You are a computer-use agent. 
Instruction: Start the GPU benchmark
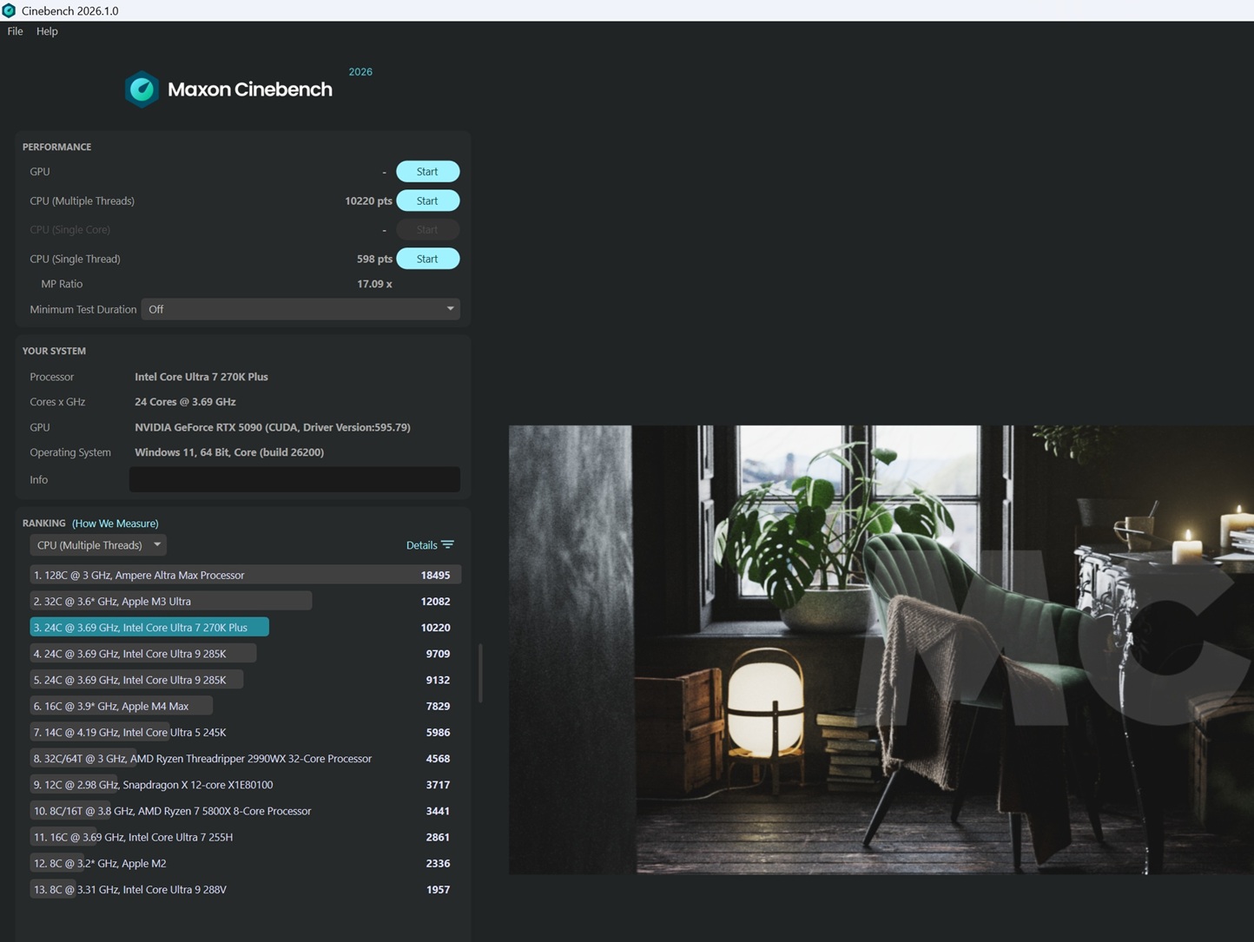coord(427,172)
